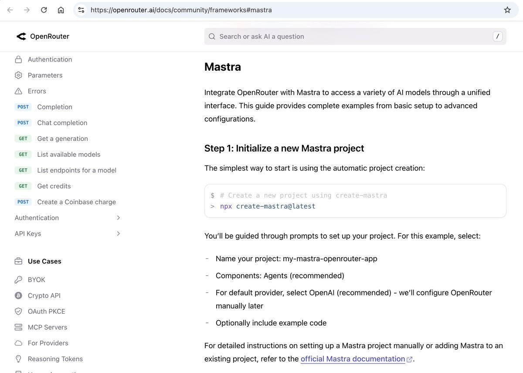The height and width of the screenshot is (373, 523).
Task: Click the OpenRouter brand name
Action: coord(50,37)
